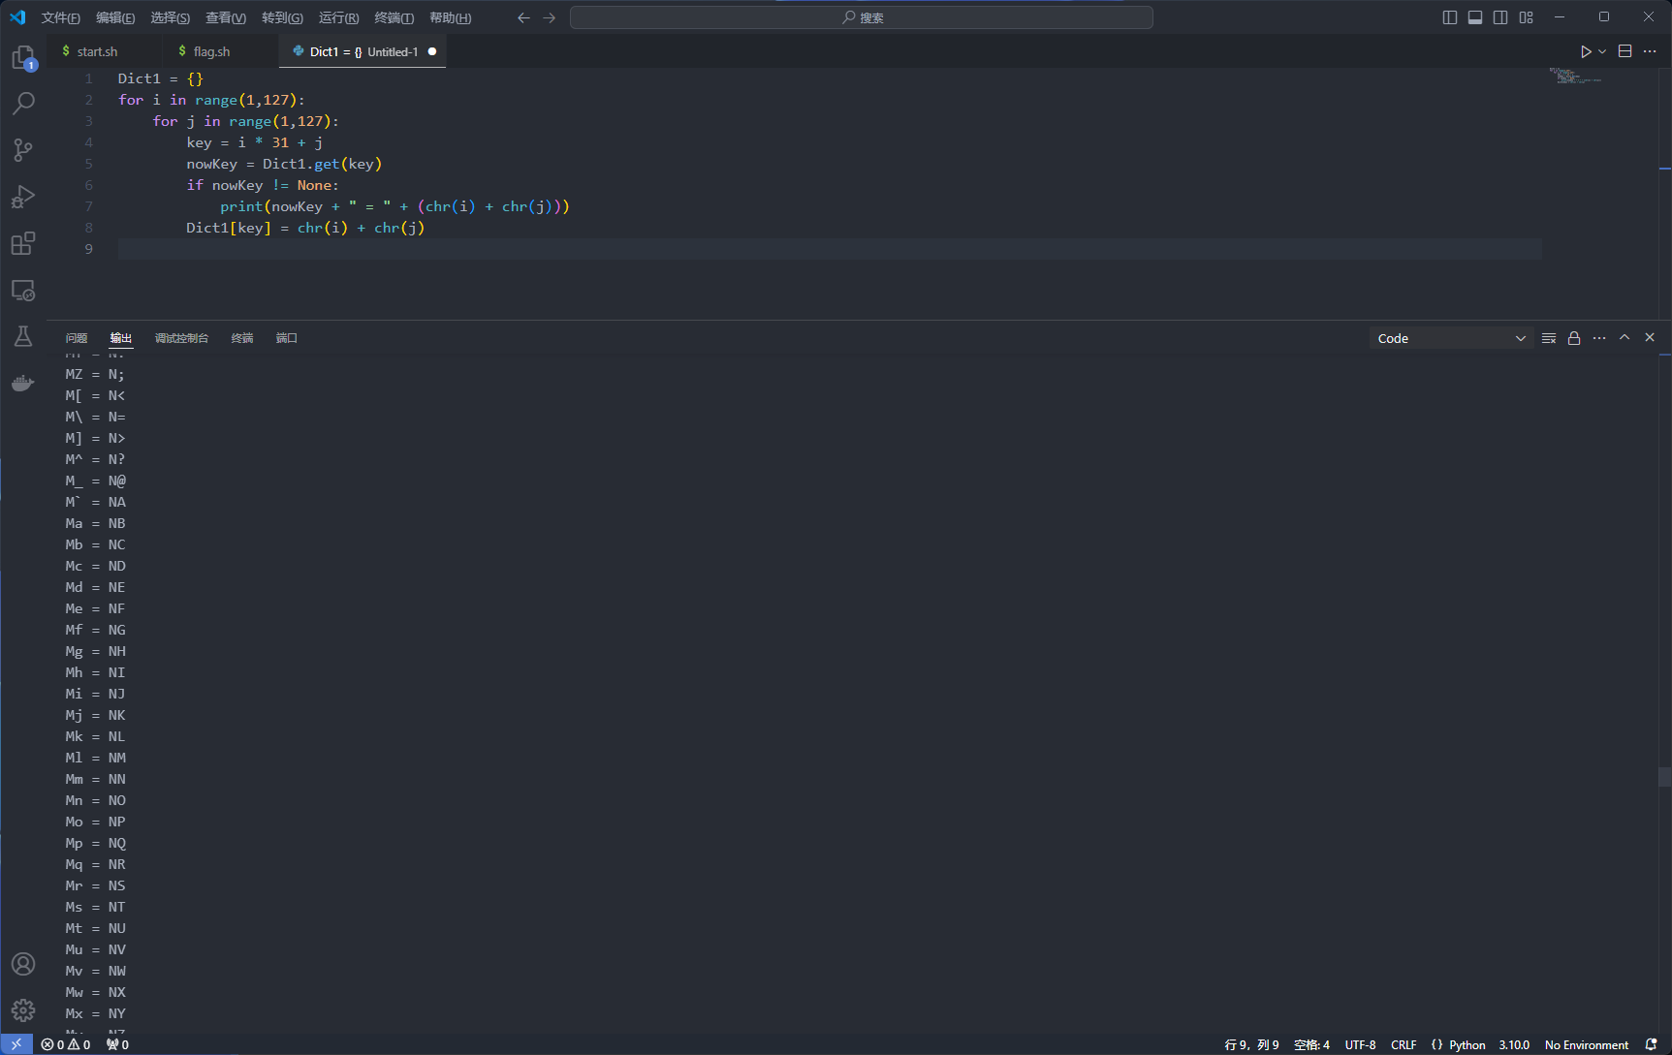Open the remote window indicator

16,1044
